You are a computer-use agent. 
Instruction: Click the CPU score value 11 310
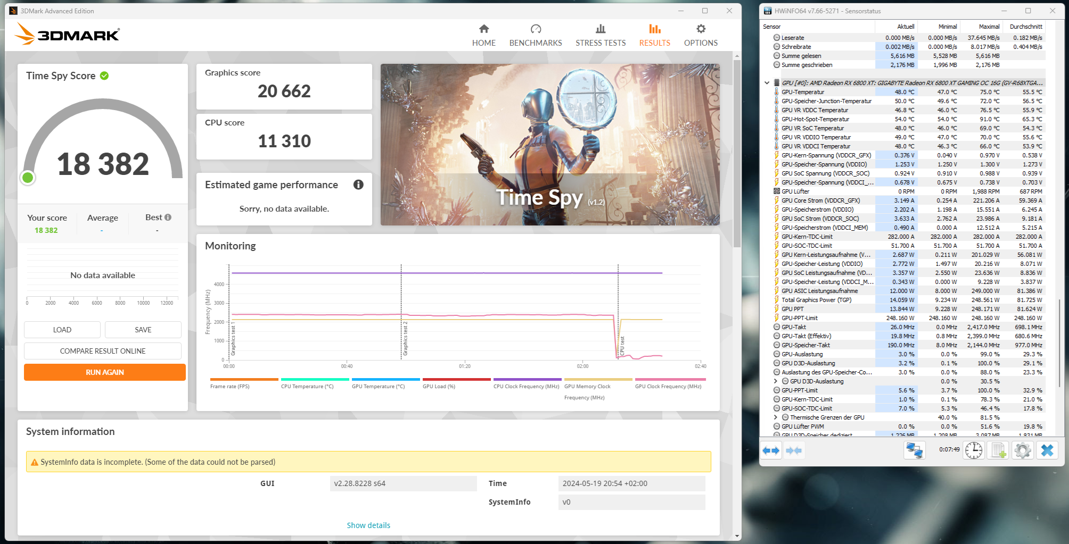click(284, 141)
